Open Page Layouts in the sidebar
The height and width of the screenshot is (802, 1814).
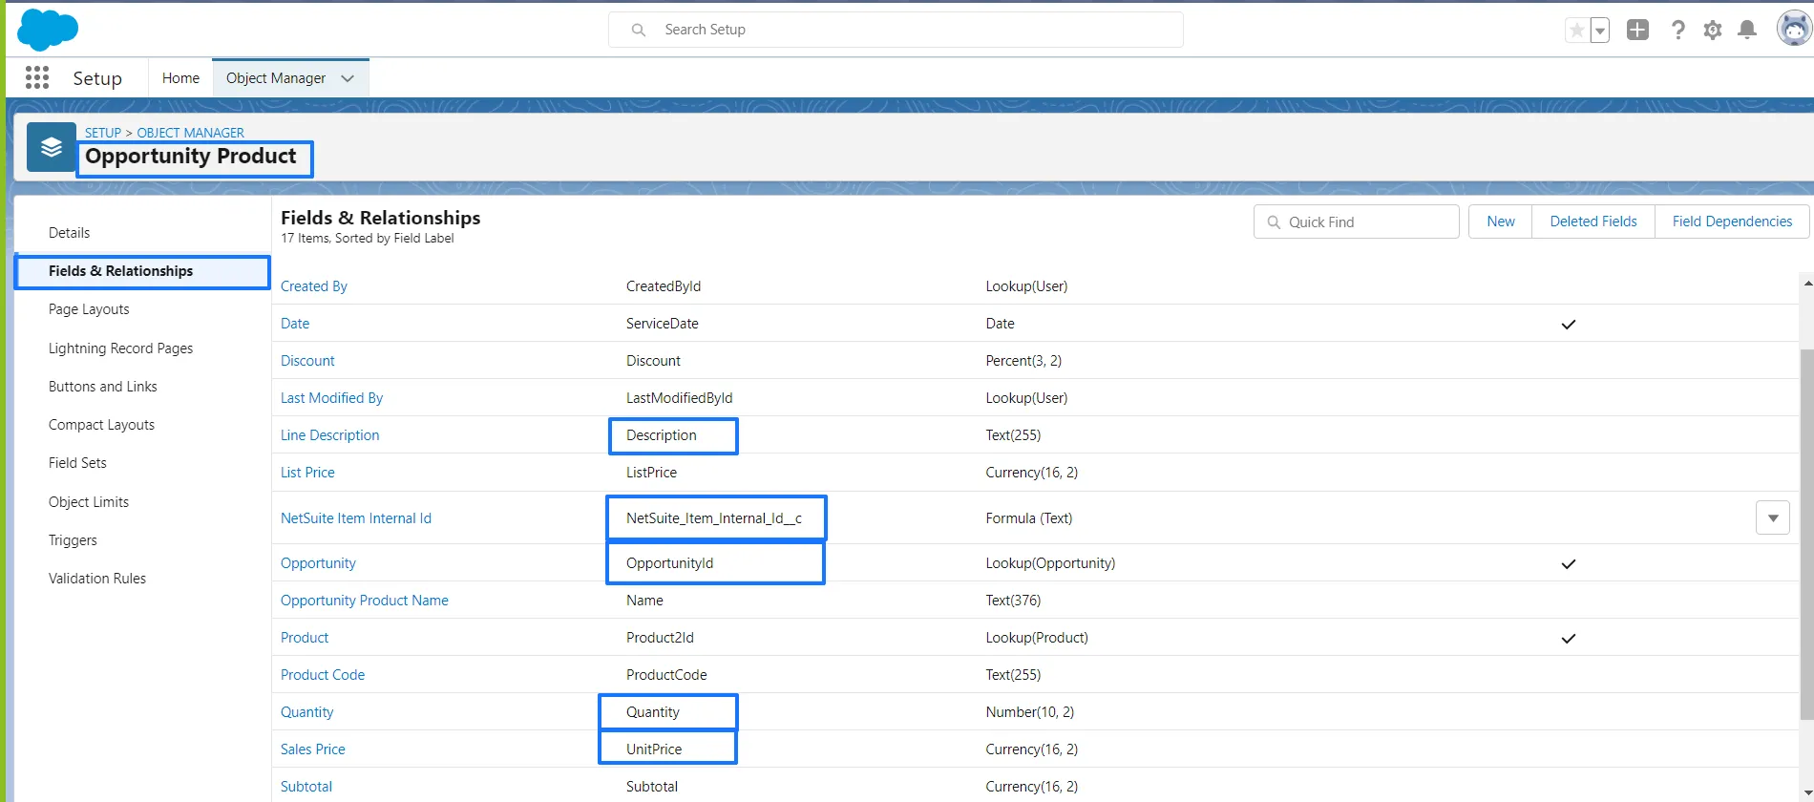click(x=89, y=309)
